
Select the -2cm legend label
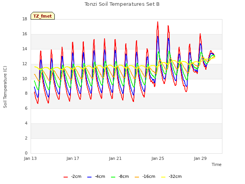(76, 176)
